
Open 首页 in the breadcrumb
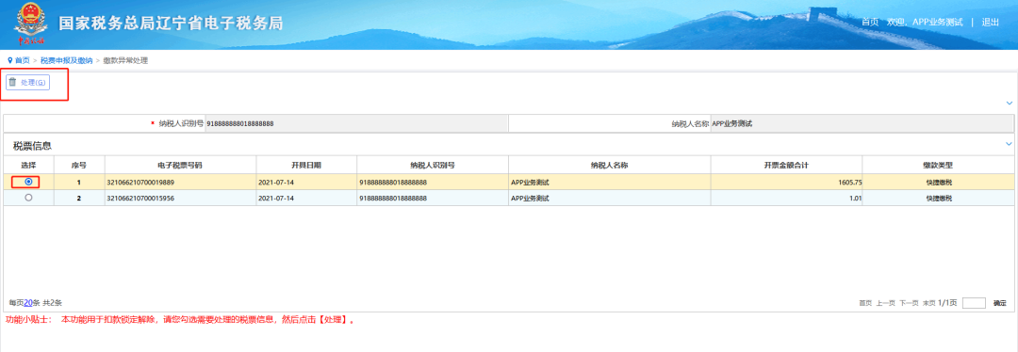tap(22, 60)
